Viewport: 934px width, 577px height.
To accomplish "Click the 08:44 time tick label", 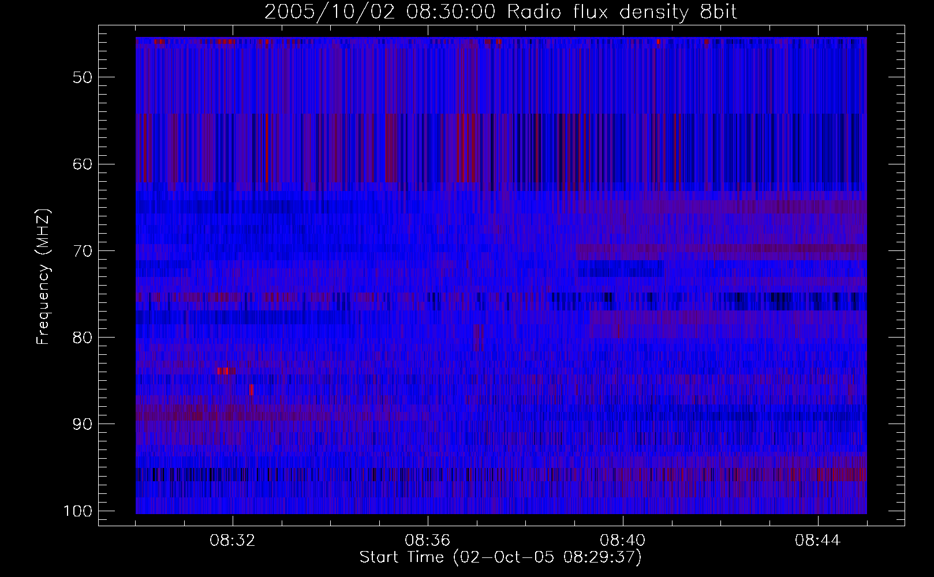I will [x=818, y=541].
